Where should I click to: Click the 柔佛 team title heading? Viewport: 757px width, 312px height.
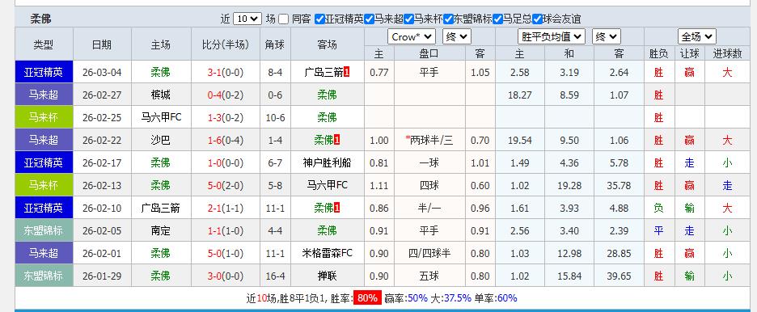click(x=40, y=19)
